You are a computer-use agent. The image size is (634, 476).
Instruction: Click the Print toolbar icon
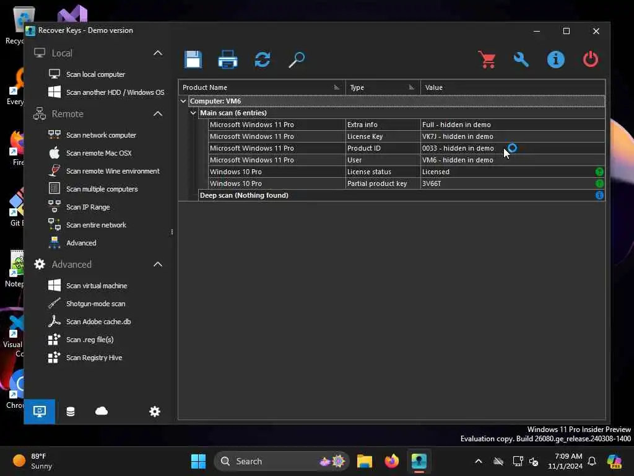tap(228, 59)
